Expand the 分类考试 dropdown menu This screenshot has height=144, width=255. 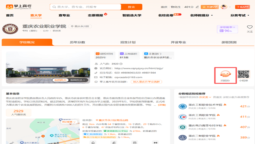pos(240,15)
